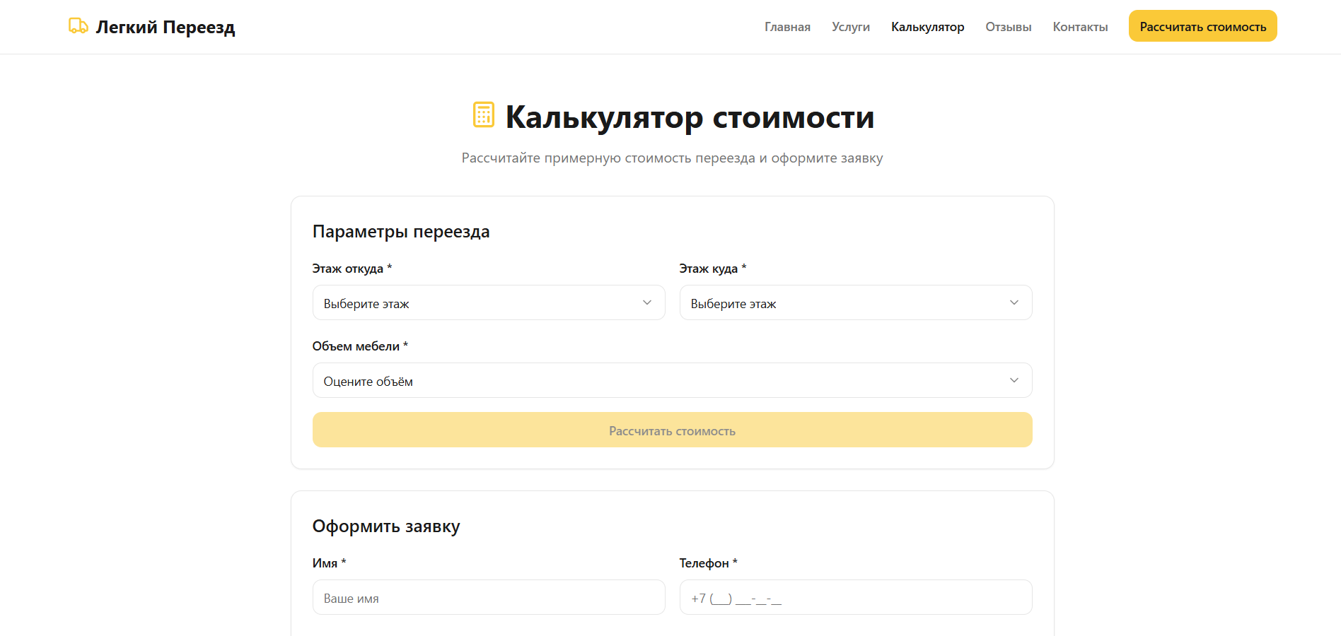Viewport: 1341px width, 636px height.
Task: Click the wide 'Рассчитать стоимость' button in the form
Action: pos(672,430)
